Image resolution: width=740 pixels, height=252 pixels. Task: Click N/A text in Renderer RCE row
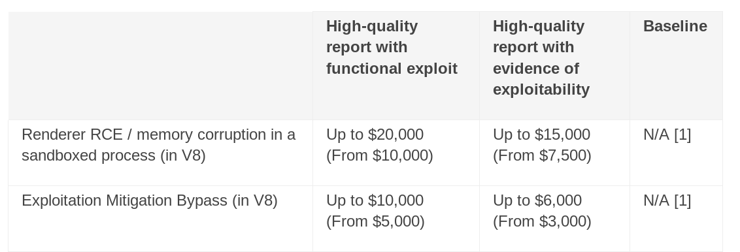click(x=656, y=134)
